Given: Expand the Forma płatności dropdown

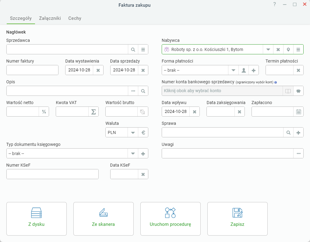Looking at the screenshot, I should 234,70.
